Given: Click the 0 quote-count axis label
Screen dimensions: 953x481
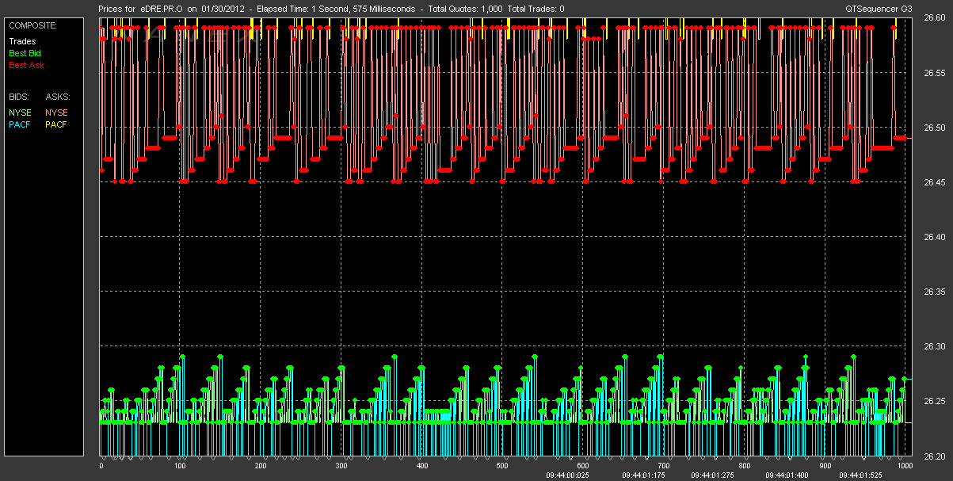Looking at the screenshot, I should (101, 466).
